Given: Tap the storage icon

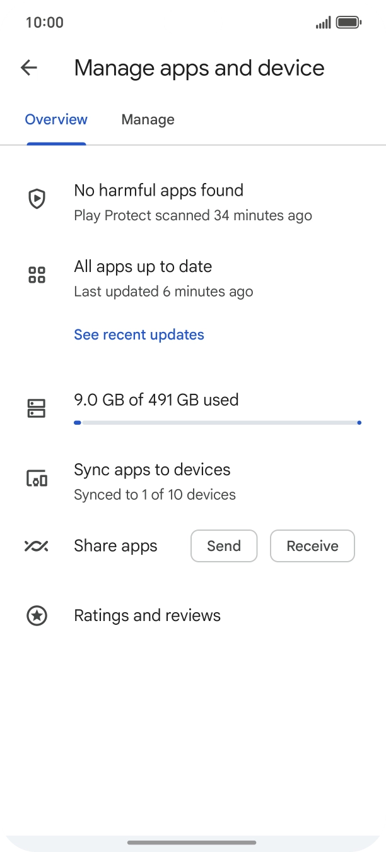Looking at the screenshot, I should [37, 409].
